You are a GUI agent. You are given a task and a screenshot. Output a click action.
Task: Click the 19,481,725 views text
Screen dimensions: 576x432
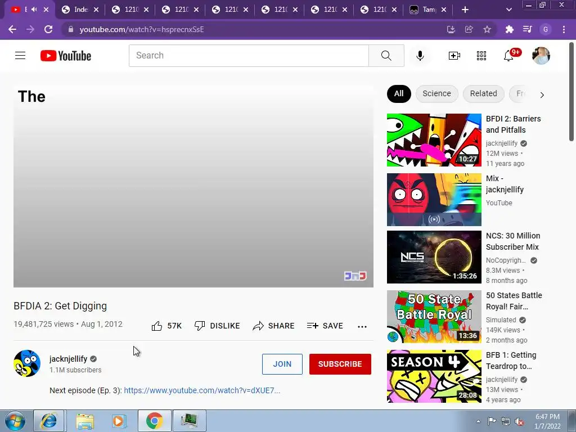tap(44, 325)
